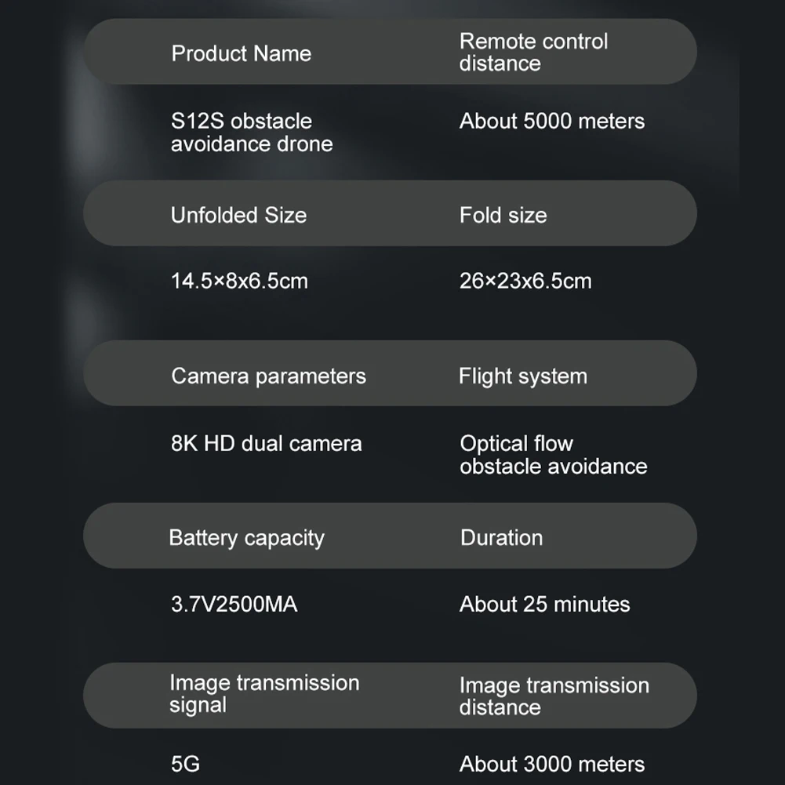The width and height of the screenshot is (785, 785).
Task: Select the 26×23x6.5cm dimension value
Action: (x=525, y=281)
